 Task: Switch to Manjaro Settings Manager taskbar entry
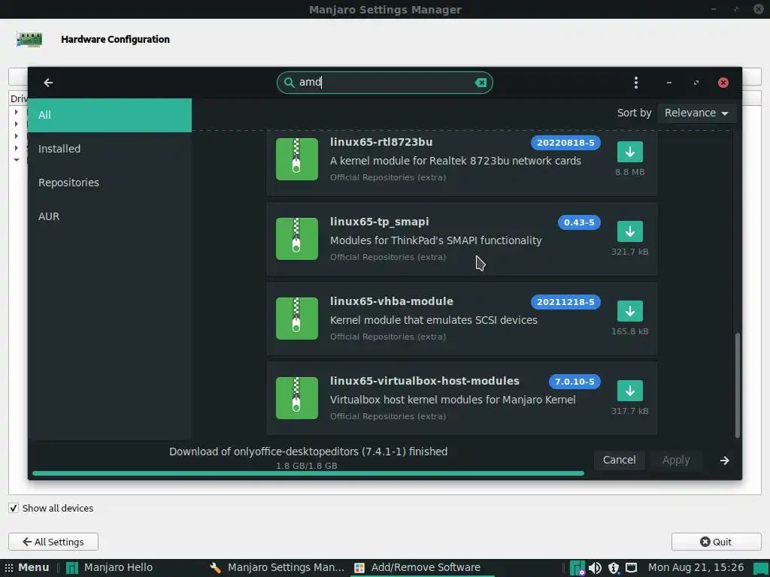coord(277,568)
